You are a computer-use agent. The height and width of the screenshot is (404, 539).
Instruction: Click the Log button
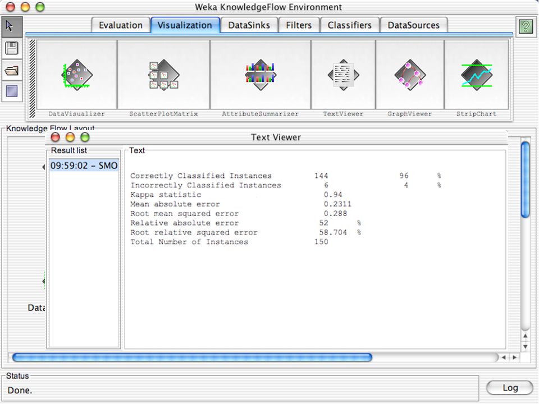tap(510, 388)
